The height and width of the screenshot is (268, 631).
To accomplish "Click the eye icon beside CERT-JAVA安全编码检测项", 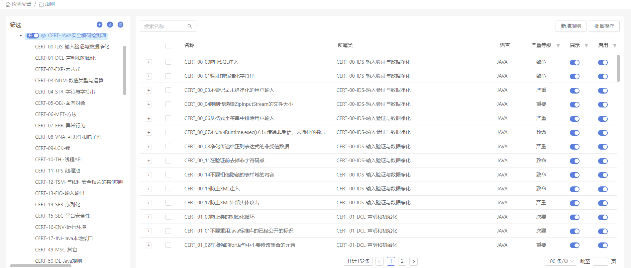I will (x=43, y=35).
